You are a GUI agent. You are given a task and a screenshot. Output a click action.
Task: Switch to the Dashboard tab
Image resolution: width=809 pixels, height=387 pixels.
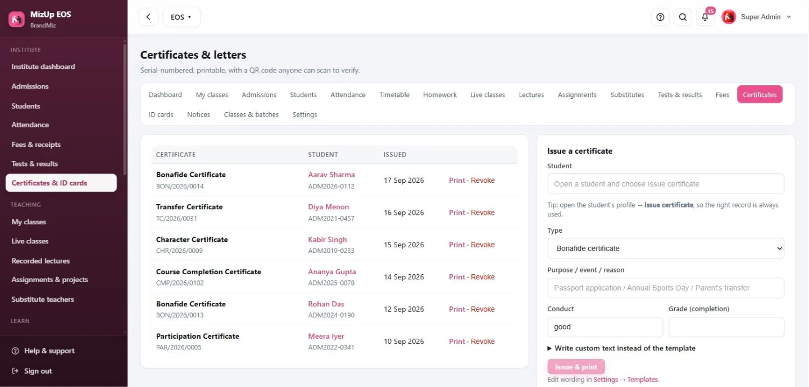[x=165, y=95]
